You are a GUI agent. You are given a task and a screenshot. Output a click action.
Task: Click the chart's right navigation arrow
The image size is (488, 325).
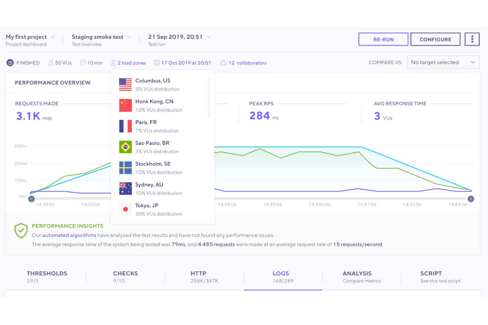pyautogui.click(x=471, y=199)
